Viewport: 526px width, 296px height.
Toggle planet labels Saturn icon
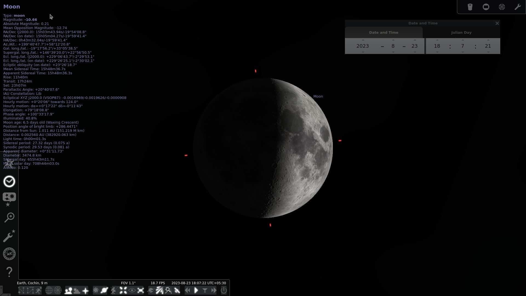click(x=104, y=290)
